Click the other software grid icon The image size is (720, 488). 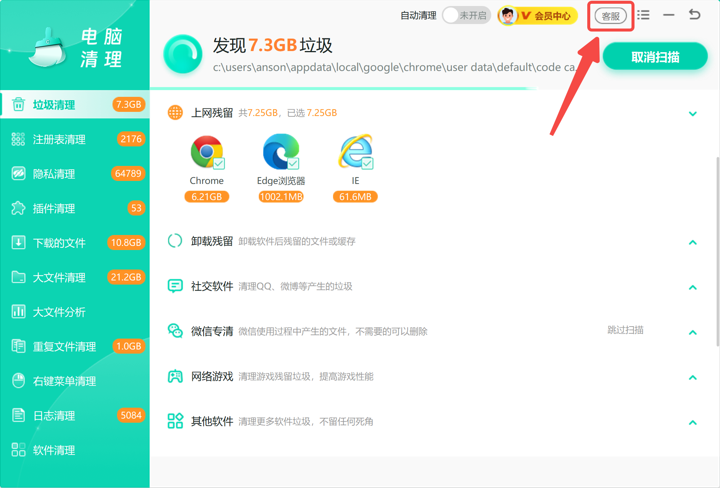click(x=175, y=421)
